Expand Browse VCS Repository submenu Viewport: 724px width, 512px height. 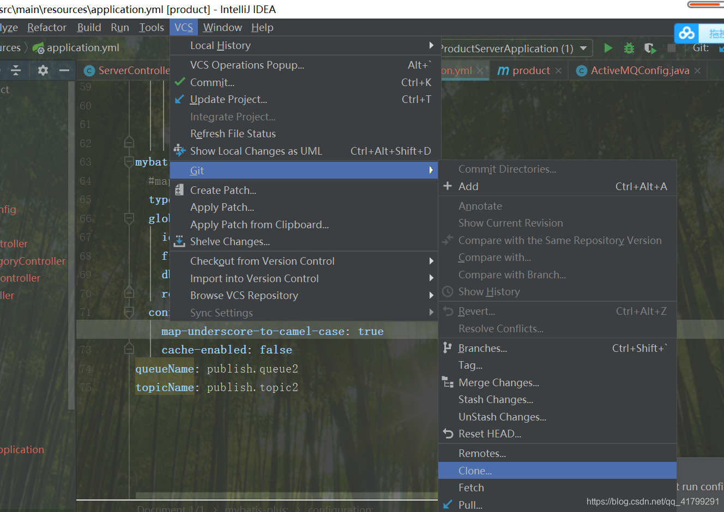click(x=431, y=295)
